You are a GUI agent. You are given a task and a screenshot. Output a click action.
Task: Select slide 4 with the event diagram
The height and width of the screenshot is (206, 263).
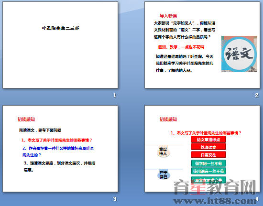click(202, 149)
